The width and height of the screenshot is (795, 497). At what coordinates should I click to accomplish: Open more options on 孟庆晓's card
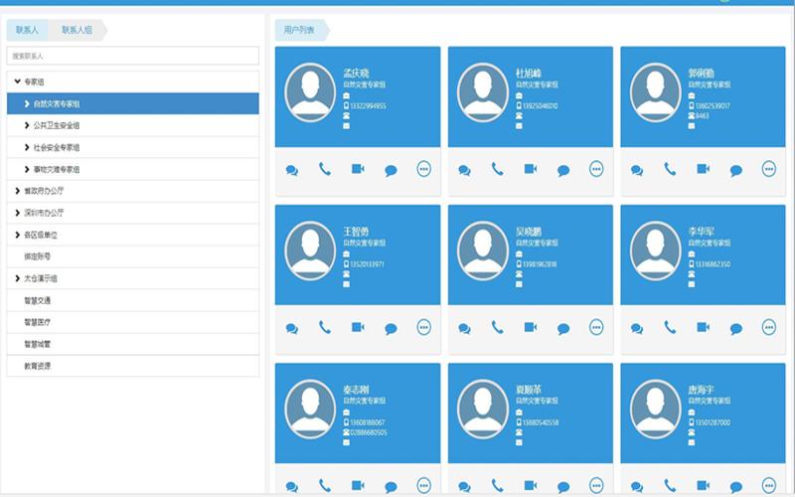pyautogui.click(x=424, y=169)
